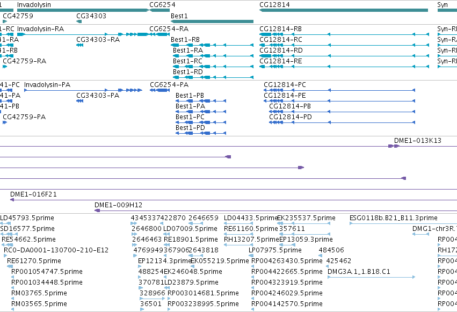Select protein CG42759-PA
457x312 pixels.
tap(5, 122)
